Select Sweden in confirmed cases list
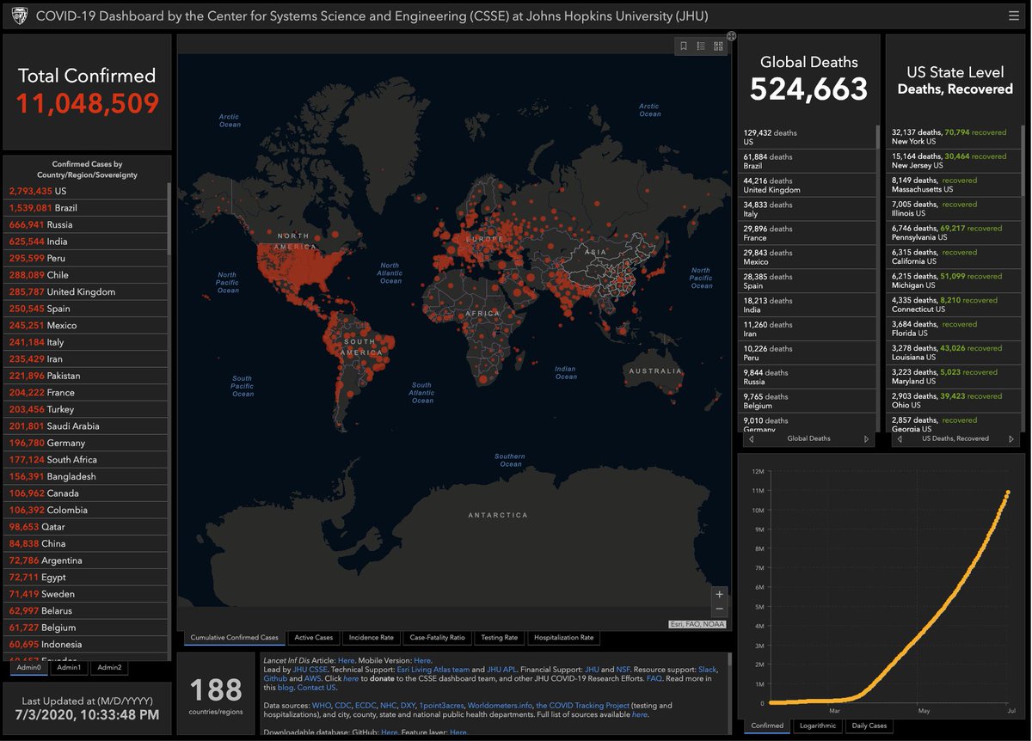The height and width of the screenshot is (741, 1032). (86, 594)
